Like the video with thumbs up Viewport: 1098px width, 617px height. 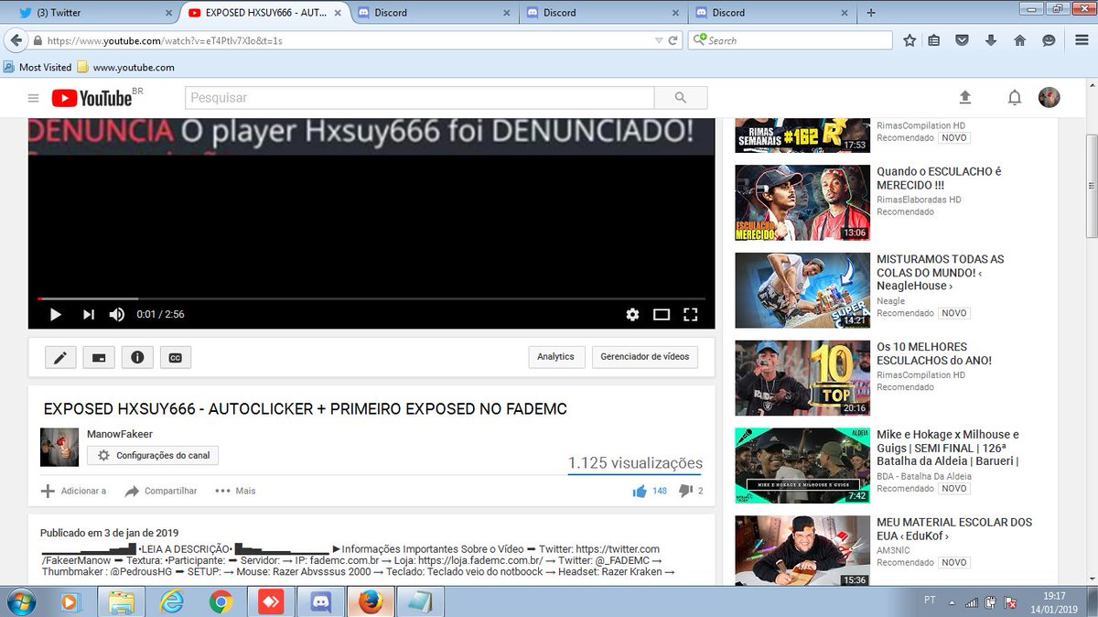640,492
